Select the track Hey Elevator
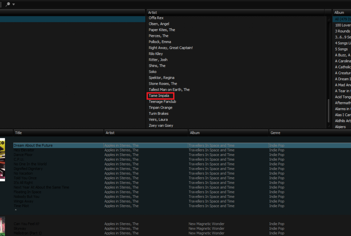The image size is (351, 236). (x=24, y=150)
